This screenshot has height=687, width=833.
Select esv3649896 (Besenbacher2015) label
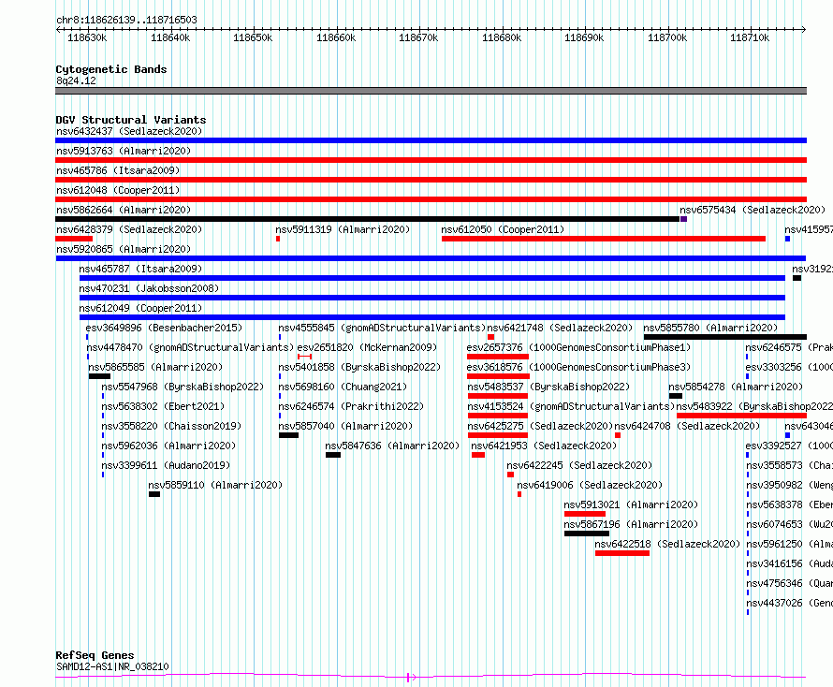(x=164, y=328)
